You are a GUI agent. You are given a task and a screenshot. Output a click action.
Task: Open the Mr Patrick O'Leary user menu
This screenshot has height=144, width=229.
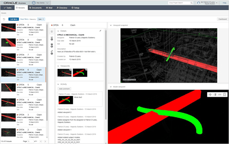click(x=207, y=3)
